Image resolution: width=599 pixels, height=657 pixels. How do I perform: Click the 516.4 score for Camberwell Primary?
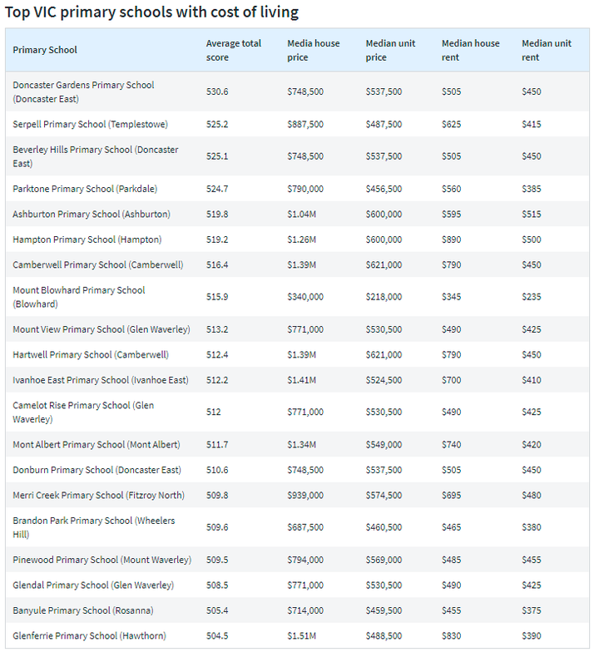[x=217, y=264]
